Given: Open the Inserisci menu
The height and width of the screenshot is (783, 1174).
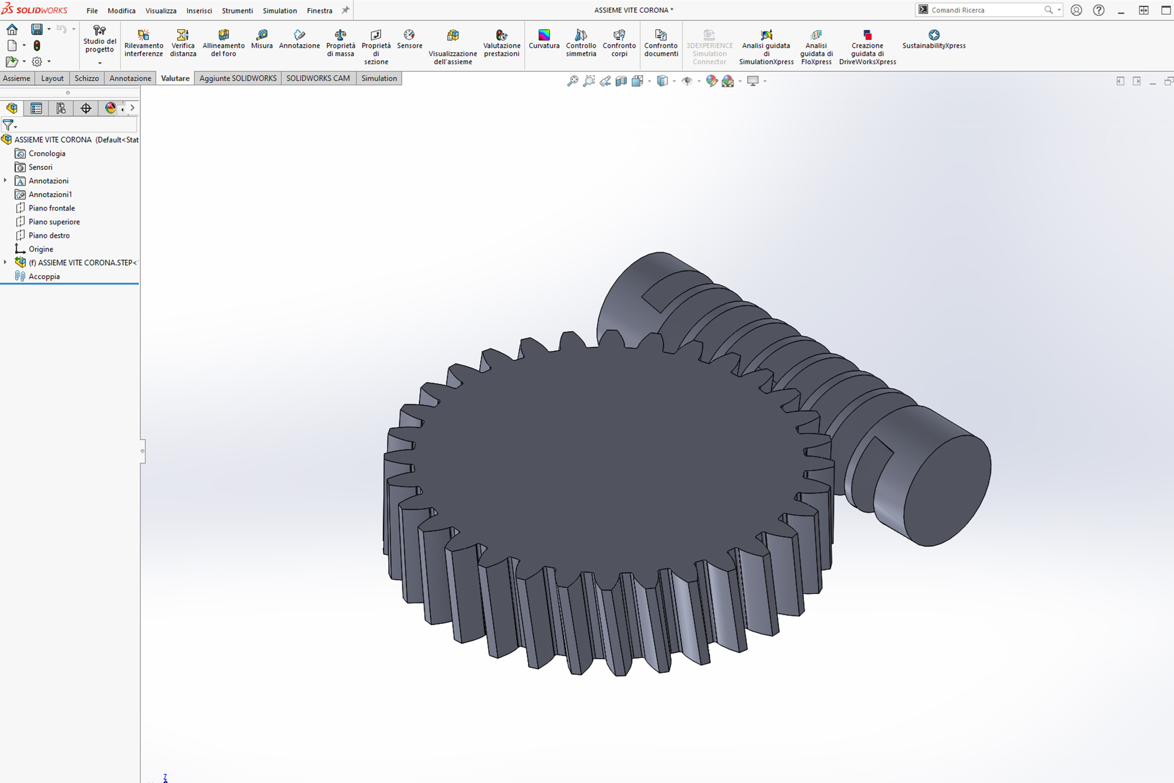Looking at the screenshot, I should pos(199,10).
